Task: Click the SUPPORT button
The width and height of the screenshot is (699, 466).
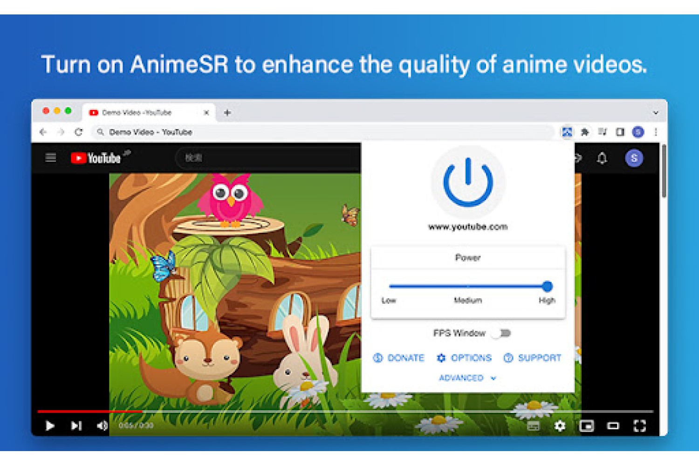Action: click(532, 358)
